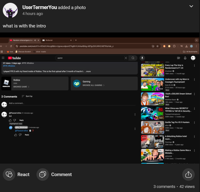The height and width of the screenshot is (192, 200).
Task: Open the Chrome three-dot menu
Action: pos(196,46)
